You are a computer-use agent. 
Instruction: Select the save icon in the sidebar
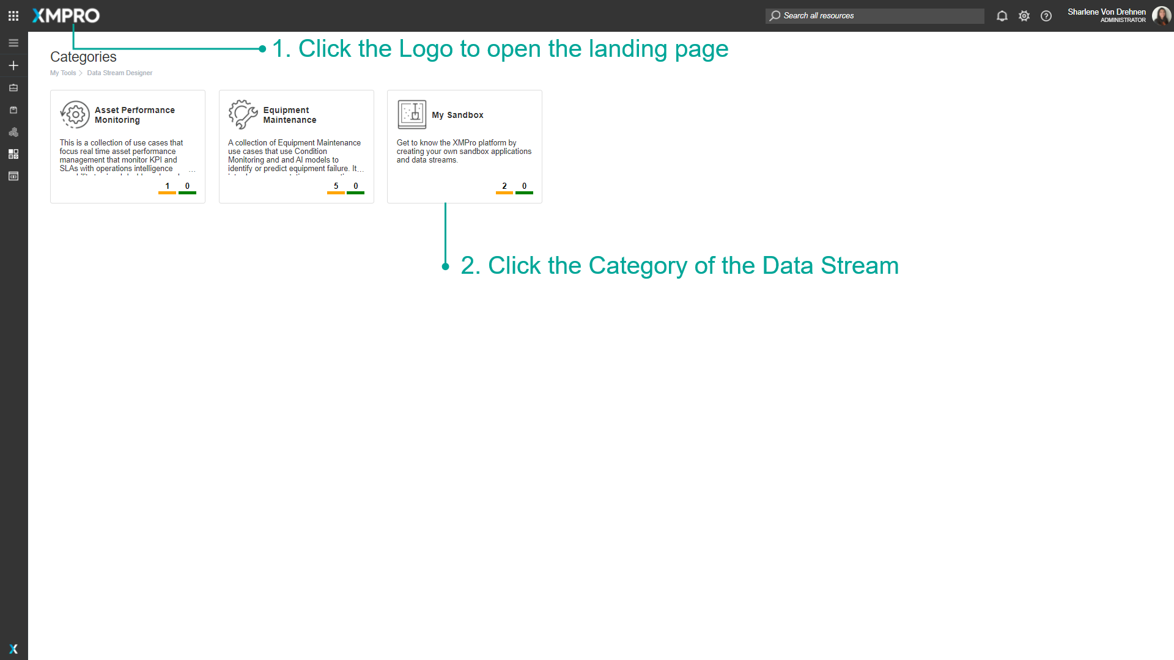13,110
